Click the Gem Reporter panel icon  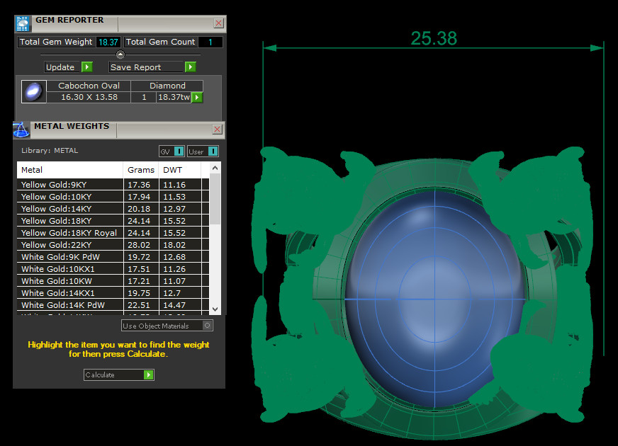(x=23, y=23)
